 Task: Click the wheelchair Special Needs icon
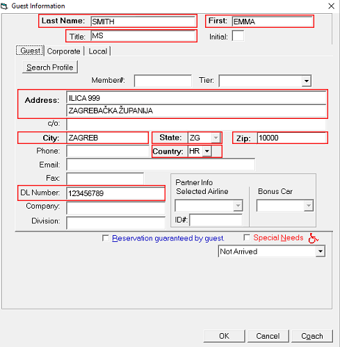click(314, 238)
